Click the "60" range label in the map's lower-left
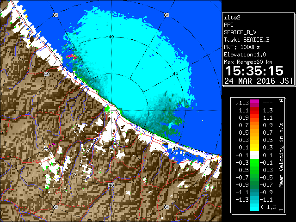 [55, 207]
